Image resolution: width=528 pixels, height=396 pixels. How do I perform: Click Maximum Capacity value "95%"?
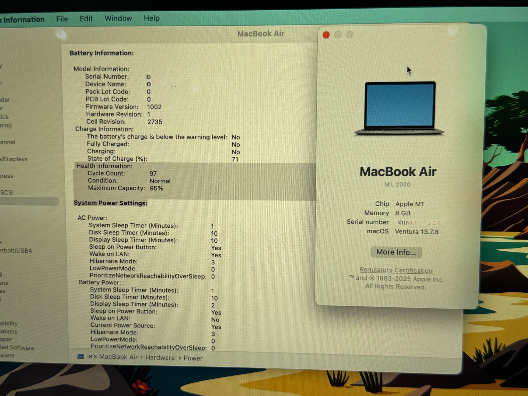(156, 188)
